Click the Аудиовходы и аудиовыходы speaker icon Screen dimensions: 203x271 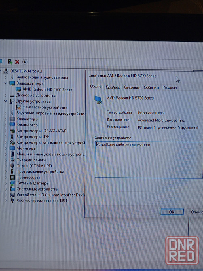click(x=12, y=77)
